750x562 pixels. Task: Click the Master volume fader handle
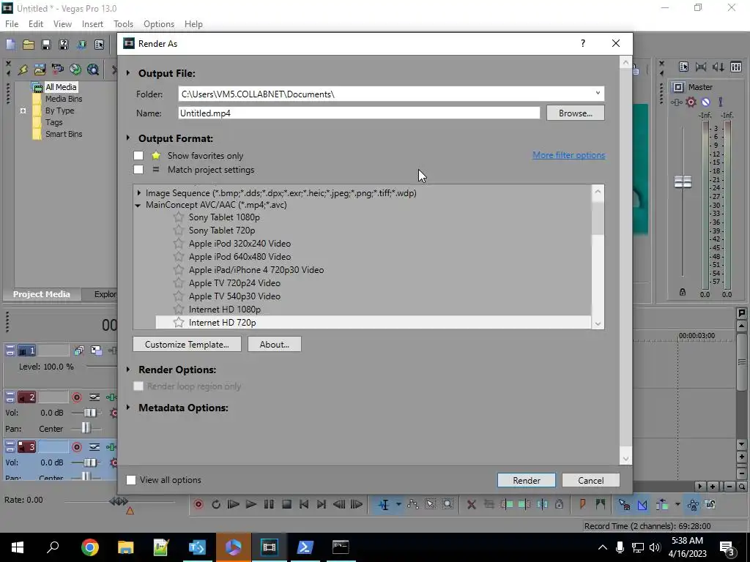click(683, 182)
